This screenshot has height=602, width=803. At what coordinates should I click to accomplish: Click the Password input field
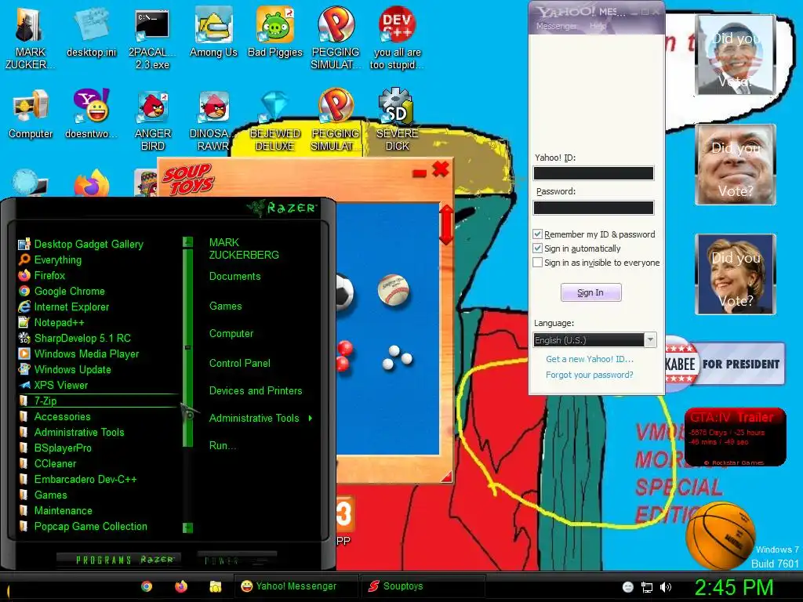[594, 207]
